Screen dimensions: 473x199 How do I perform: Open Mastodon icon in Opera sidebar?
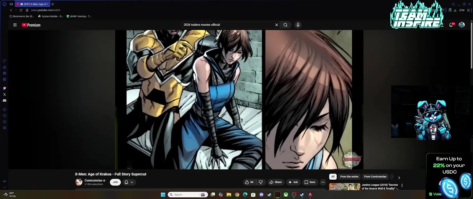4,79
